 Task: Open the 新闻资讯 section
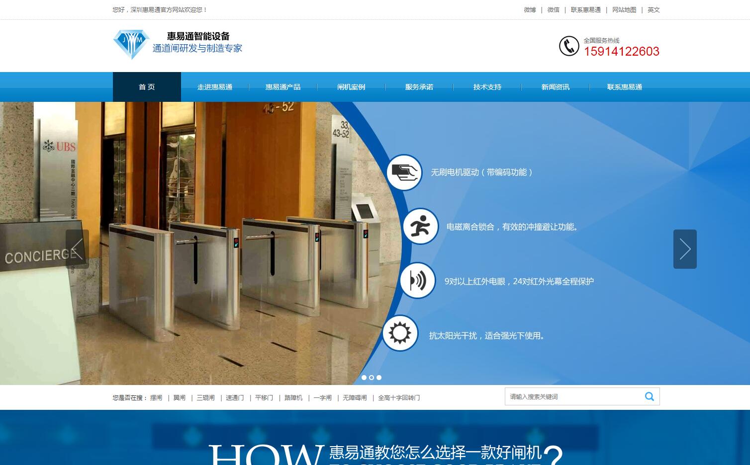(556, 86)
